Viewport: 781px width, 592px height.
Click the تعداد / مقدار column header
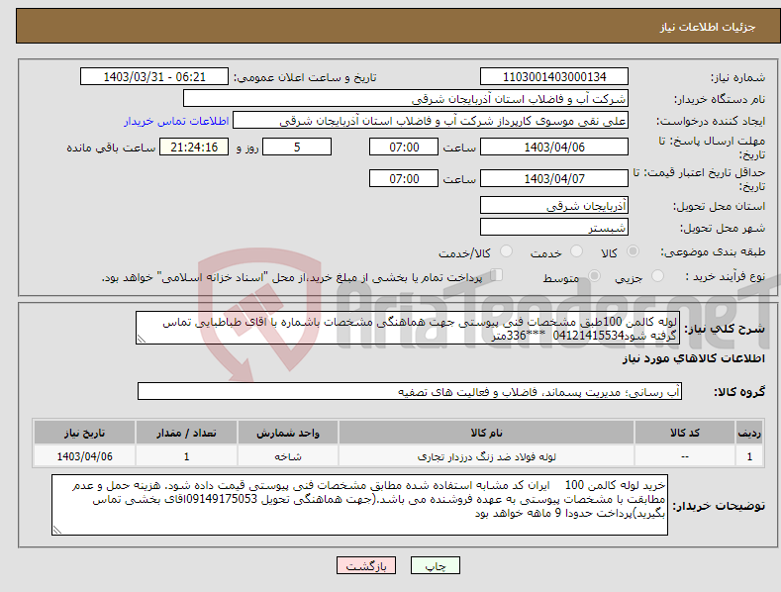pyautogui.click(x=186, y=433)
